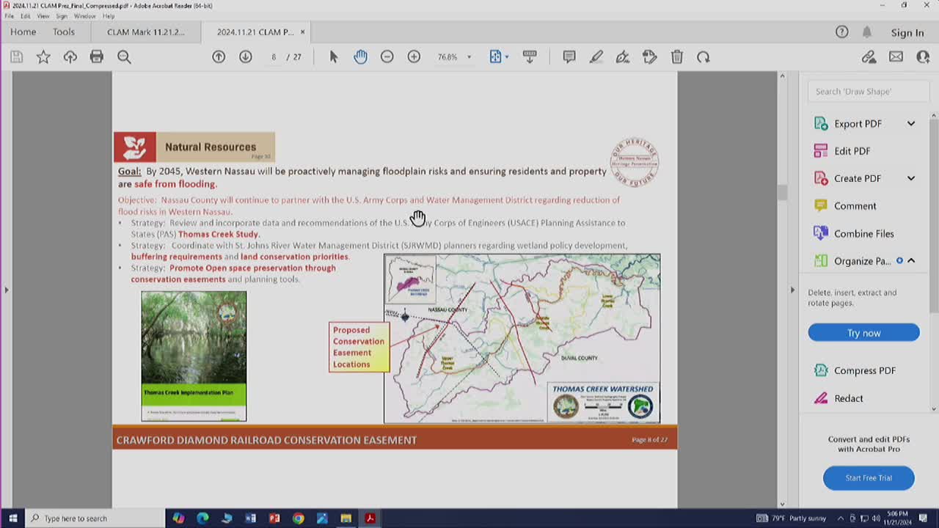This screenshot has height=528, width=939.
Task: Open Windows Start menu
Action: click(12, 518)
